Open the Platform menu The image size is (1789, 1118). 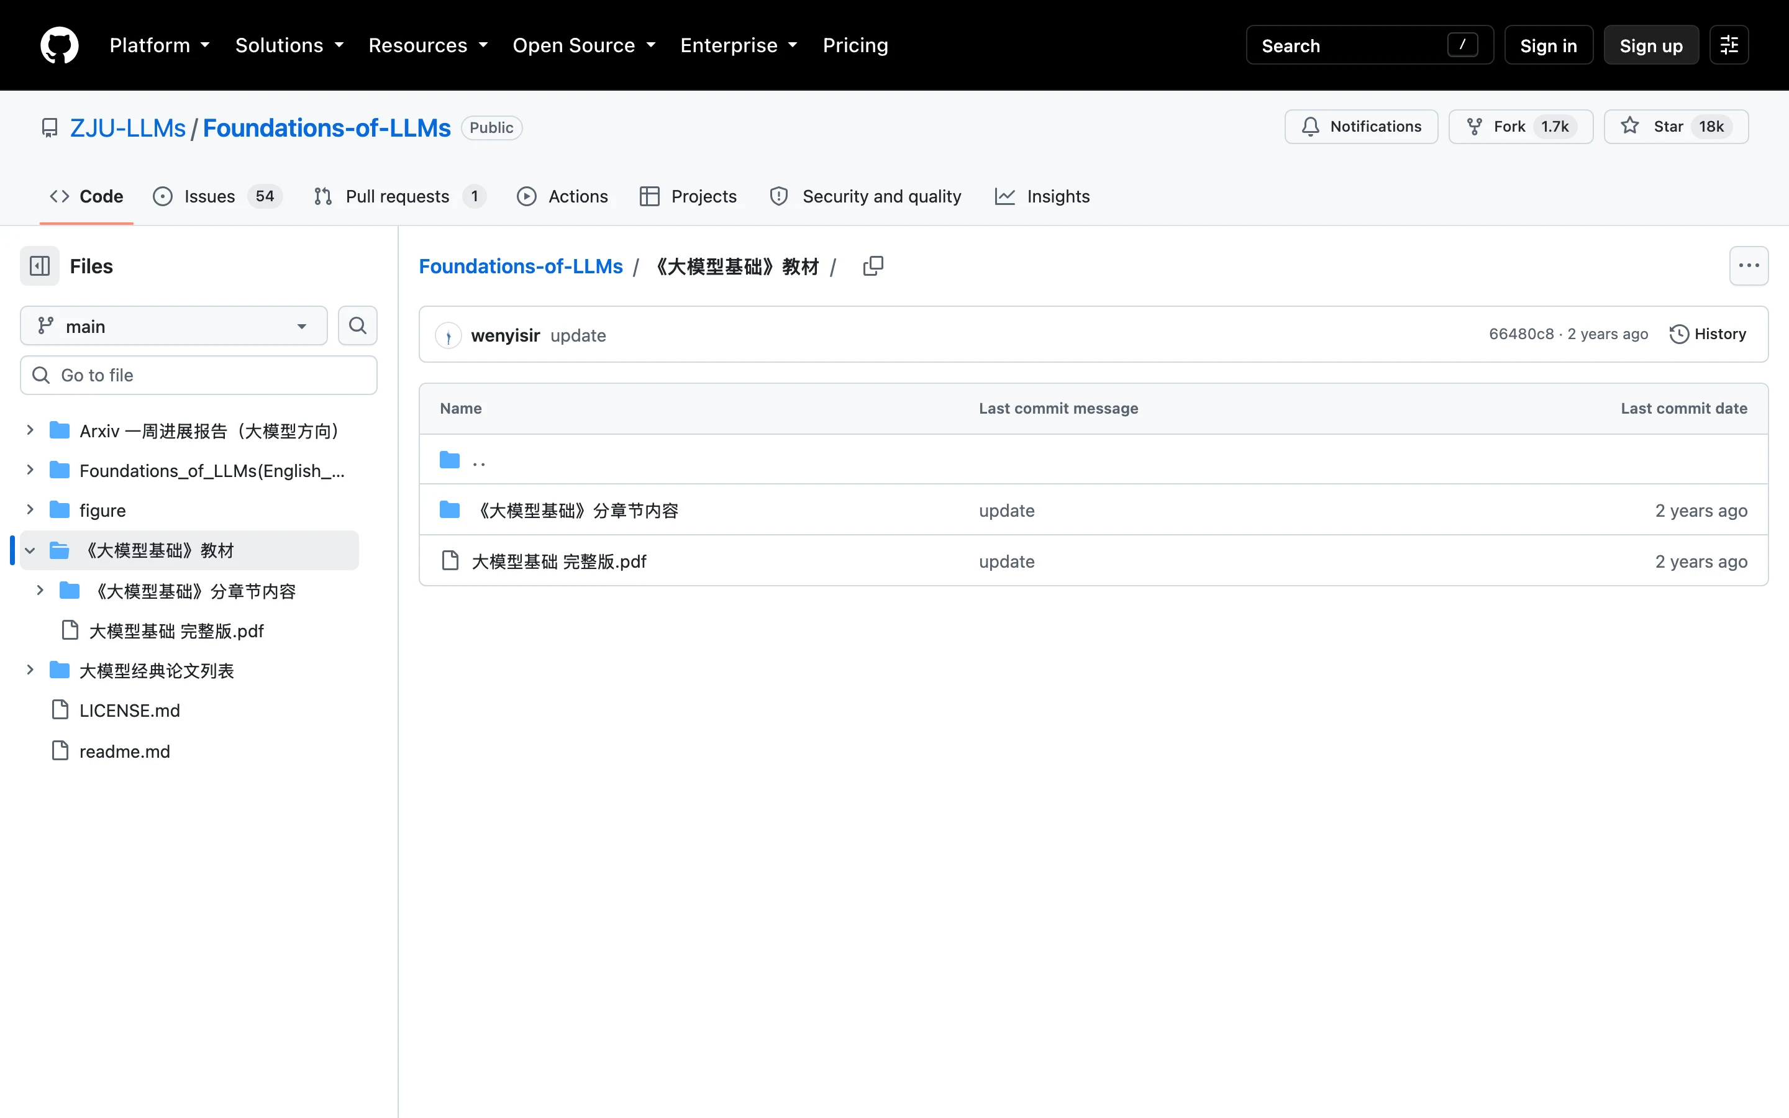coord(160,45)
